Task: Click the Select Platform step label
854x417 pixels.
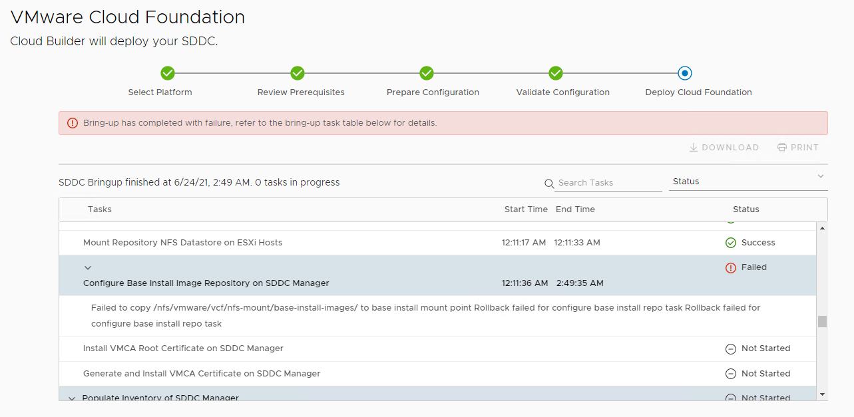Action: pyautogui.click(x=160, y=92)
